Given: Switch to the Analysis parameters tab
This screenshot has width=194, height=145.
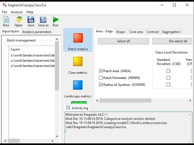Looking at the screenshot, I should click(x=37, y=32).
